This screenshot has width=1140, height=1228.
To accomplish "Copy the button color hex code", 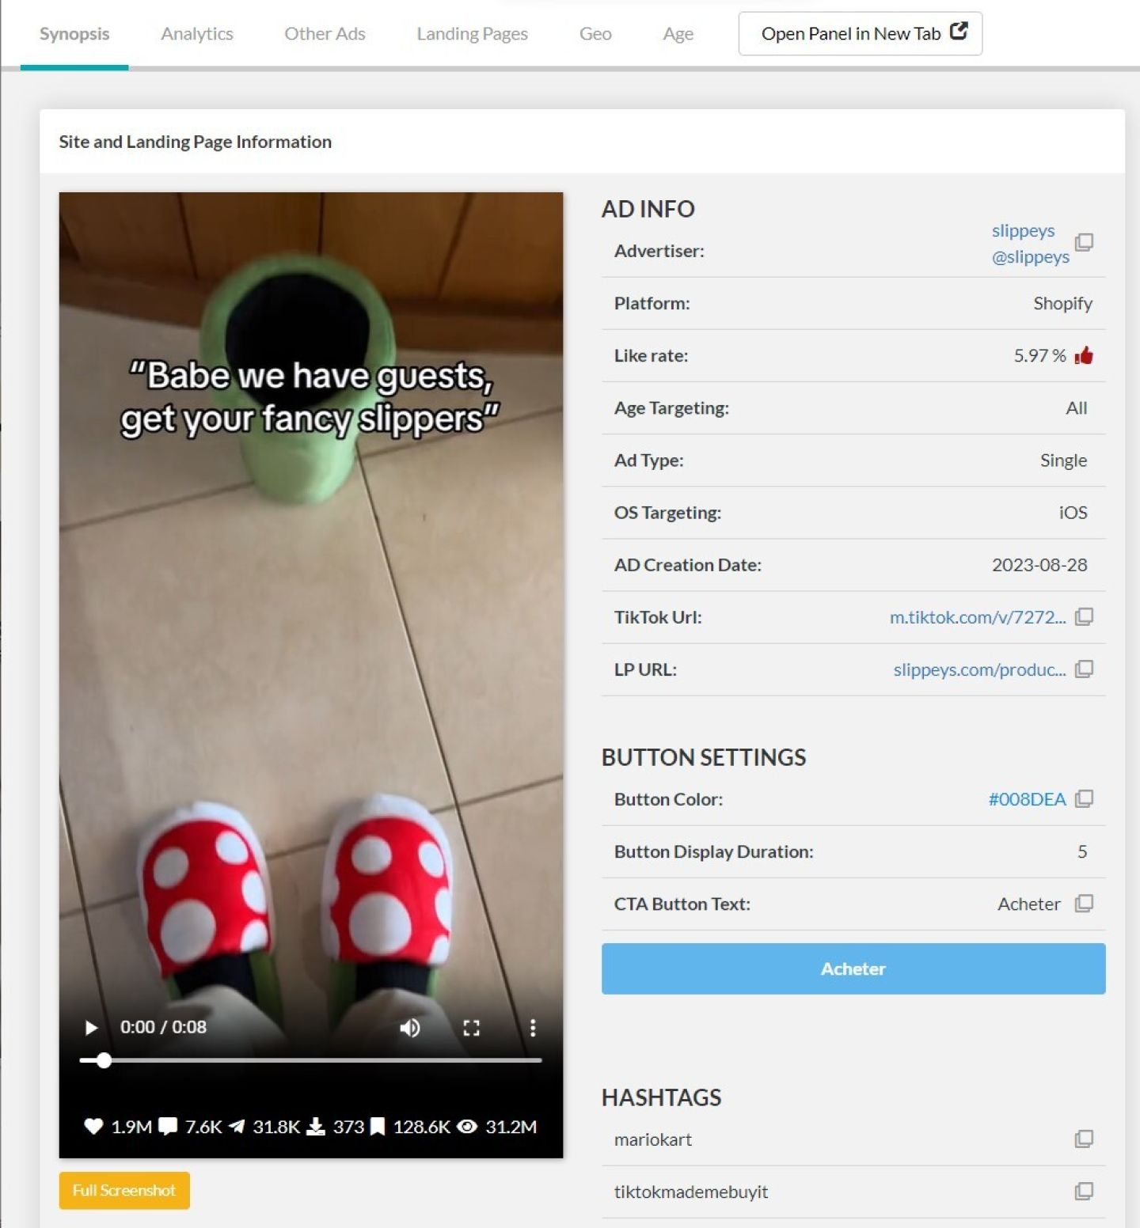I will pos(1084,799).
